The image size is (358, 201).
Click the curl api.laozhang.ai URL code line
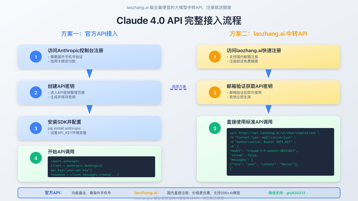coord(274,133)
